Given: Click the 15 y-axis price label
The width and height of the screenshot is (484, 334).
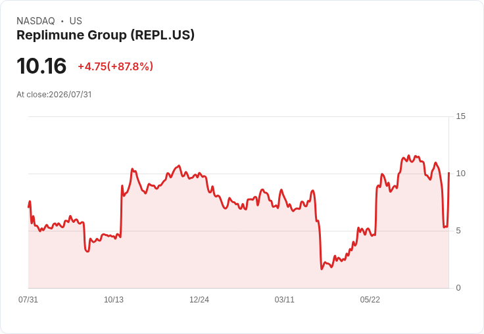Looking at the screenshot, I should 460,116.
